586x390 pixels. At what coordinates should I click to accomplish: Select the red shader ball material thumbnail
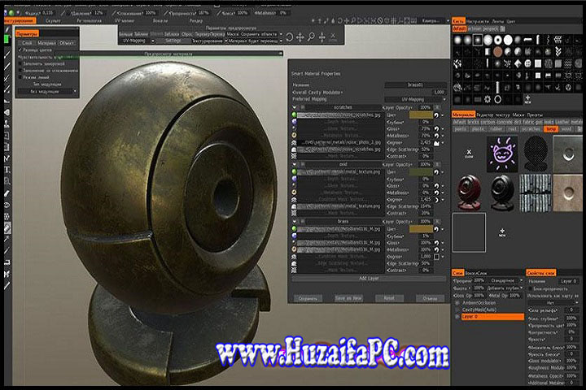point(470,193)
